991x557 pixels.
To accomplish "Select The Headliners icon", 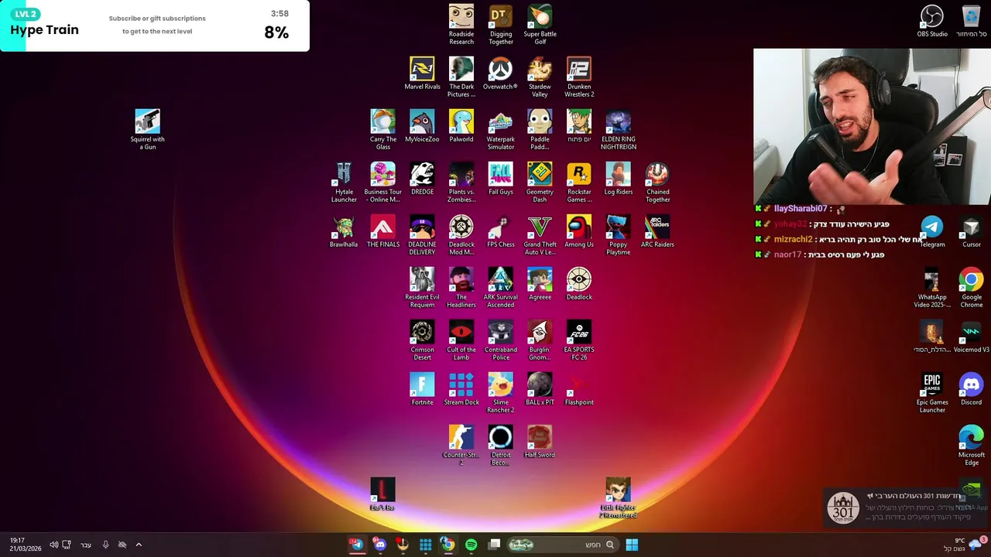I will [461, 287].
